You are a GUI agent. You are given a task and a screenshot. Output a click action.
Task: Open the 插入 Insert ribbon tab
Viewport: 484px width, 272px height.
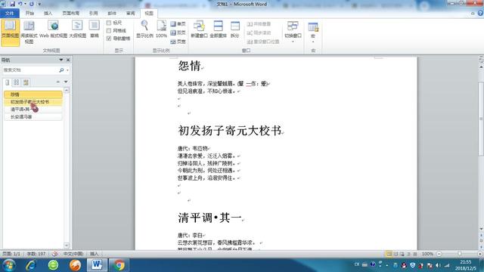coord(48,14)
